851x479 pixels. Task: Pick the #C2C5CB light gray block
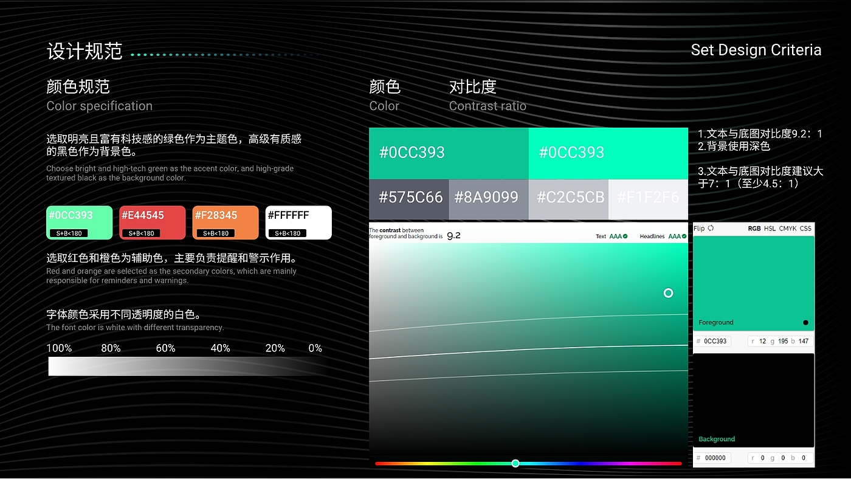(568, 199)
